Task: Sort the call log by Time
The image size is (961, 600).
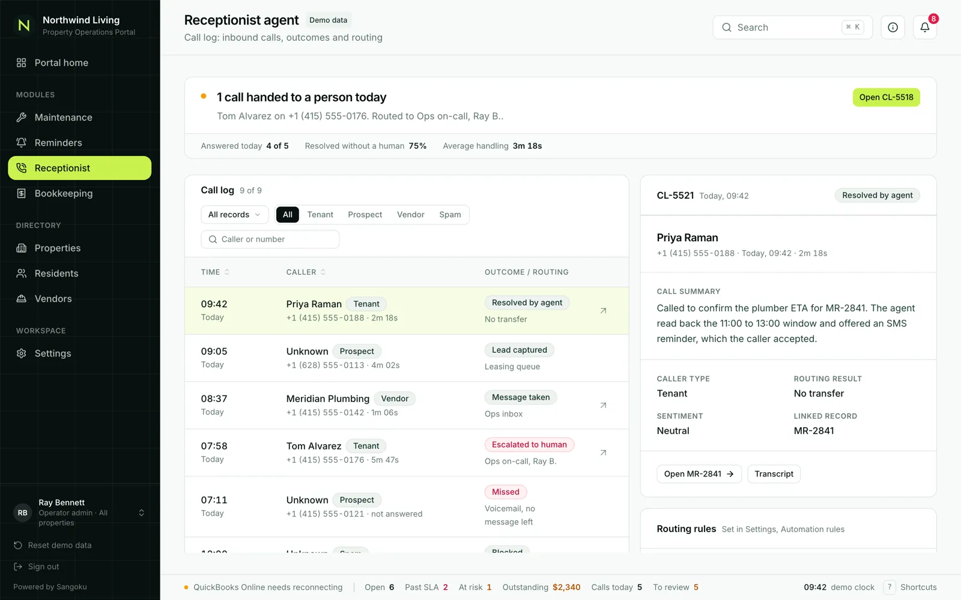Action: coord(215,272)
